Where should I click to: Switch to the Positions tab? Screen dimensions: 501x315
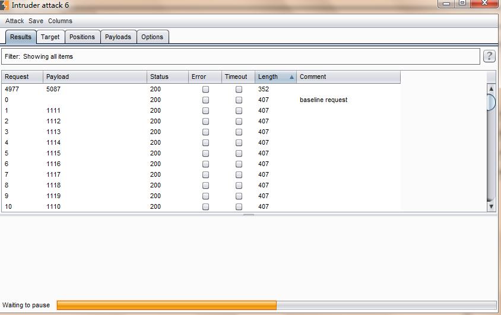82,37
